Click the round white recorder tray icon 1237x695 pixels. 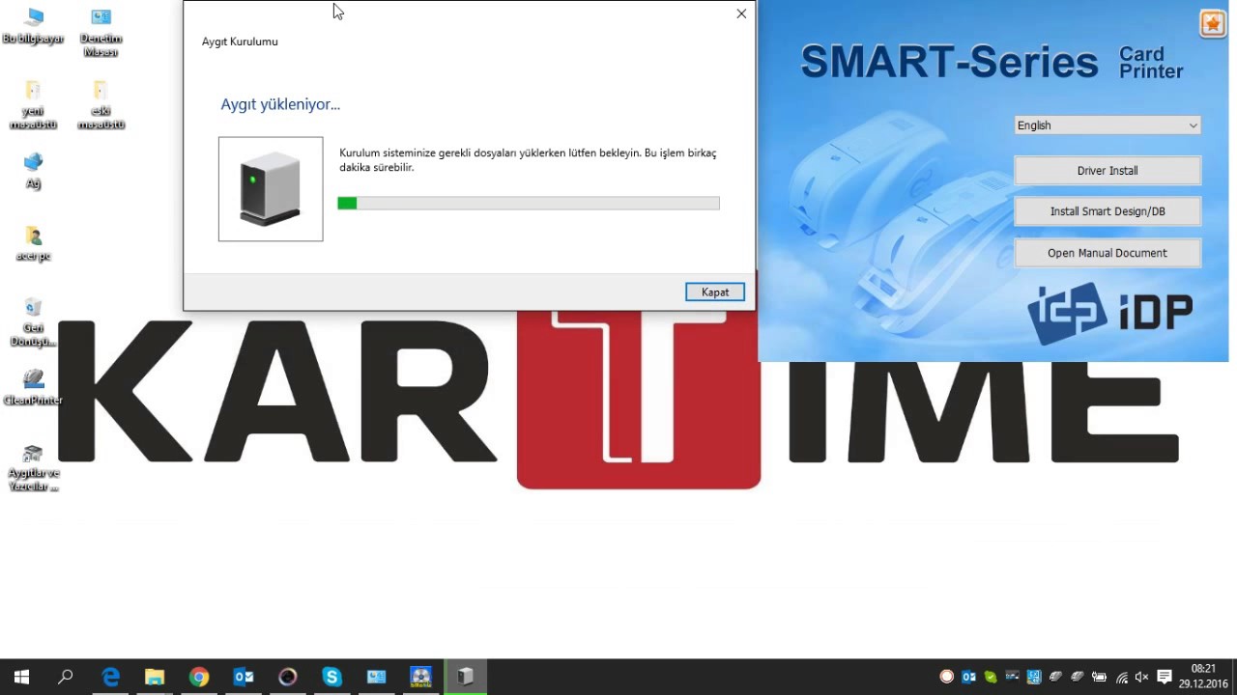[947, 677]
